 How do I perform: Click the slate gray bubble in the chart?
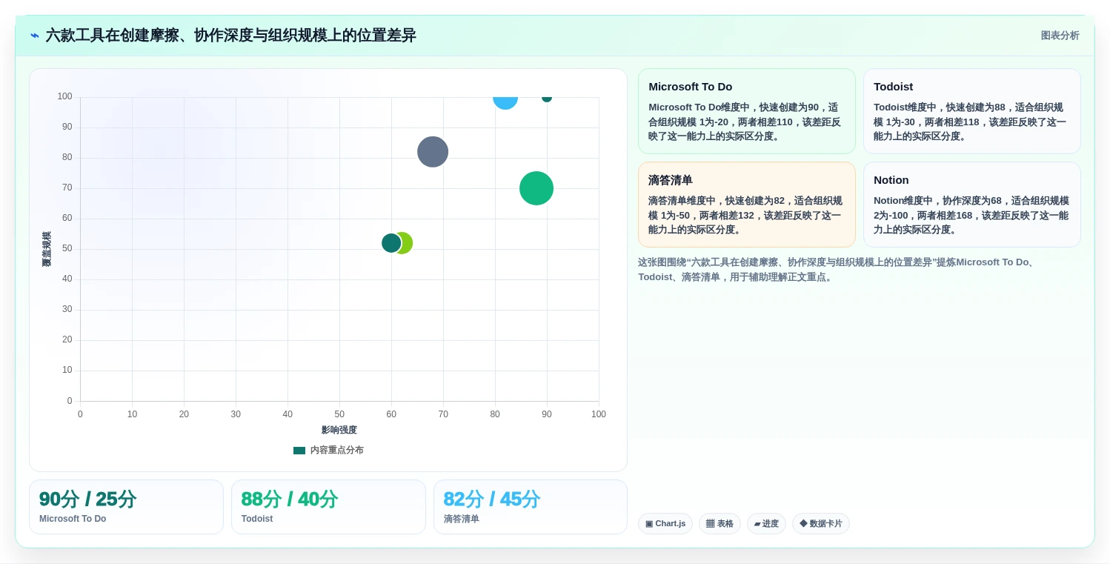433,152
